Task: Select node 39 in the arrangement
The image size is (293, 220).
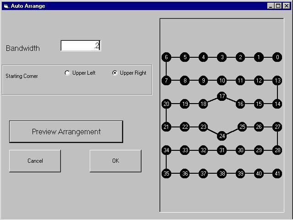Action: pyautogui.click(x=240, y=173)
